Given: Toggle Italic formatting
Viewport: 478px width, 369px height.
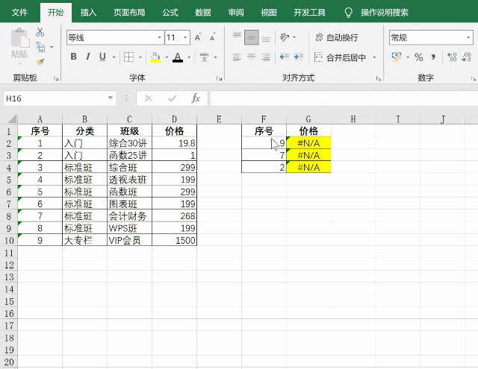Looking at the screenshot, I should (x=88, y=57).
